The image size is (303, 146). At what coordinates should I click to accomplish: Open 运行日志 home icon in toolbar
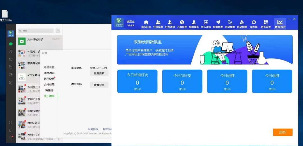[x=146, y=24]
